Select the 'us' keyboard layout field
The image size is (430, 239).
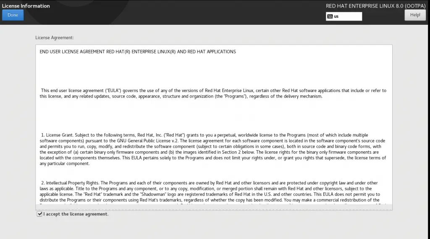click(x=344, y=16)
